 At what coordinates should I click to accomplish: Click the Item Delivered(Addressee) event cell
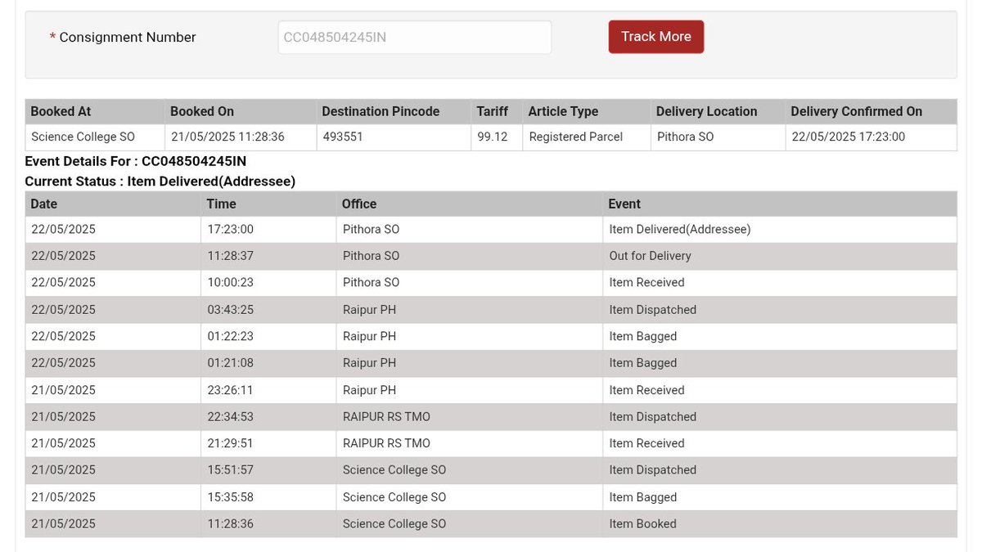(780, 230)
